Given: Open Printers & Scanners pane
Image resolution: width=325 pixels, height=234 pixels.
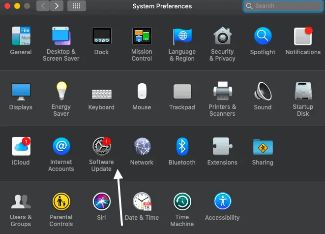Looking at the screenshot, I should 222,92.
